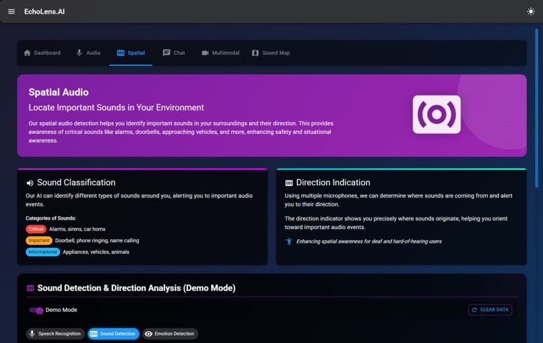Click the page vertical scrollbar thumb

tap(536, 108)
